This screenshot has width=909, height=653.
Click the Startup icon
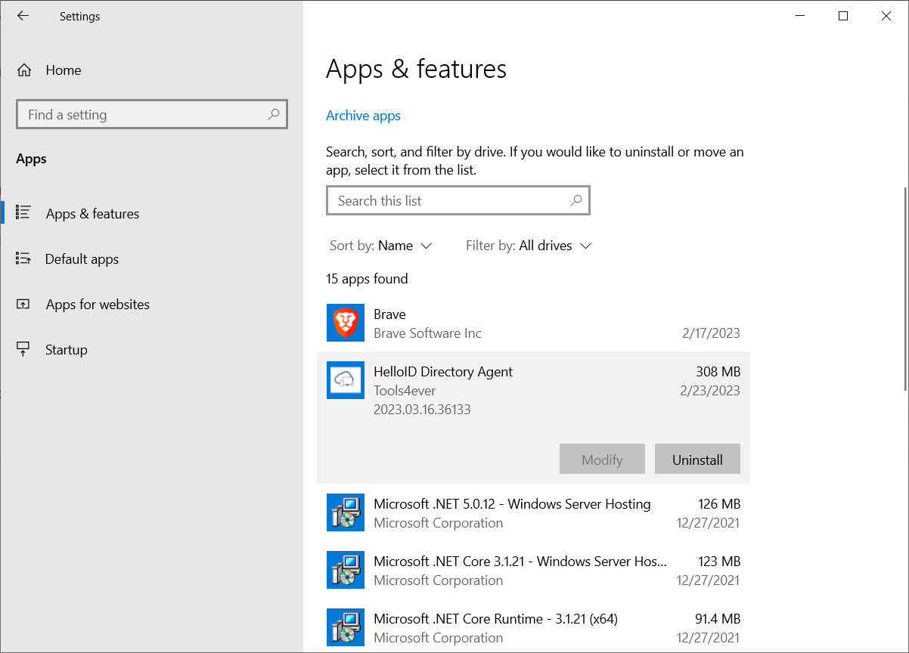click(23, 349)
